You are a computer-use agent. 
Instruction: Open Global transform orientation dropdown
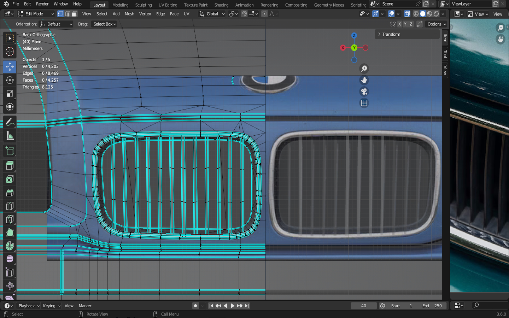[212, 14]
